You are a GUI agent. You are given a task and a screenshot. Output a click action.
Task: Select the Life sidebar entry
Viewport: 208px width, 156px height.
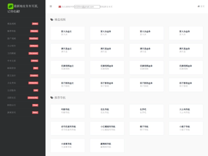tap(23, 91)
